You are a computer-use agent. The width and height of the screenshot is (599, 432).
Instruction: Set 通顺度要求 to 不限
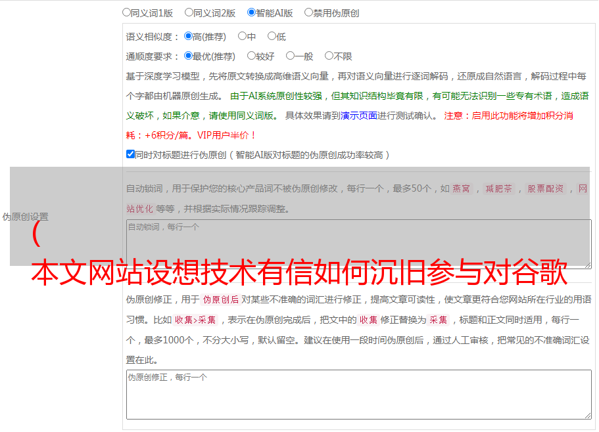[329, 56]
